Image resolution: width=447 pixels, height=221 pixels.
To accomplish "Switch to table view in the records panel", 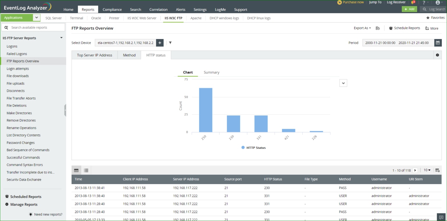I will pyautogui.click(x=76, y=170).
